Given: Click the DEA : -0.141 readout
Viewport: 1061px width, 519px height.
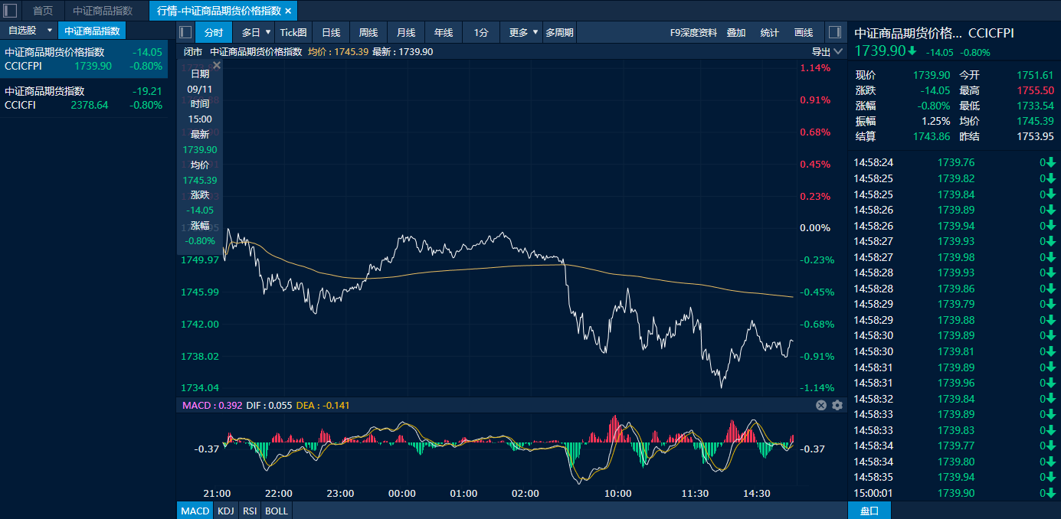Looking at the screenshot, I should point(323,405).
